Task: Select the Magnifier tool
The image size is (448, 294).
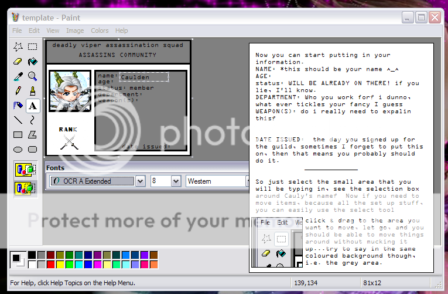Action: click(x=33, y=76)
